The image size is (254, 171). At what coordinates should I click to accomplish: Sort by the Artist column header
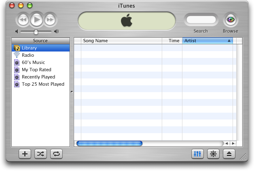coord(207,41)
